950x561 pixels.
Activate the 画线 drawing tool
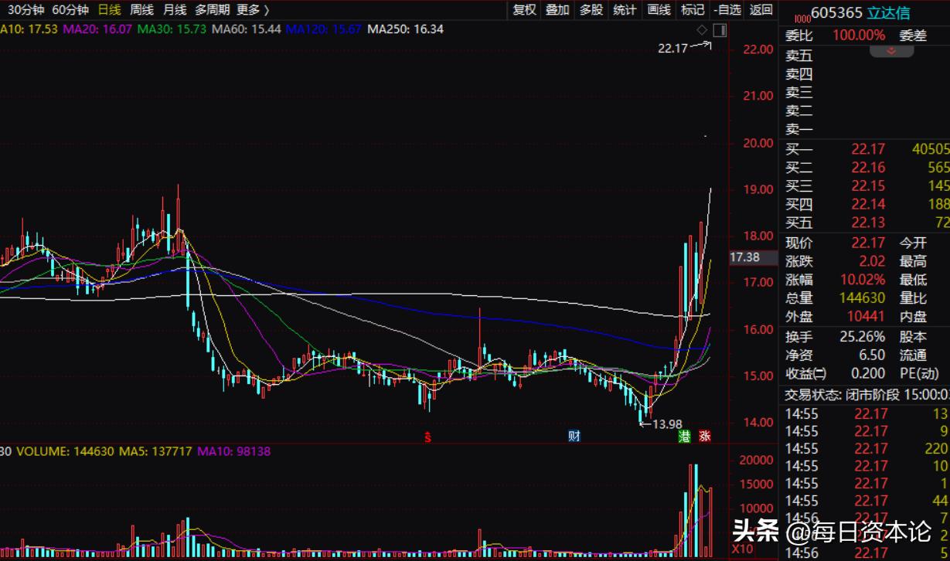[659, 10]
